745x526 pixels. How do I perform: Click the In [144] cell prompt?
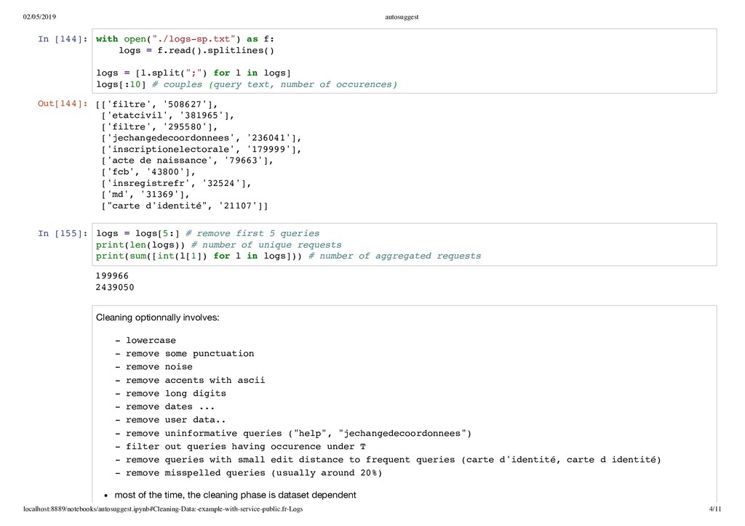(63, 39)
